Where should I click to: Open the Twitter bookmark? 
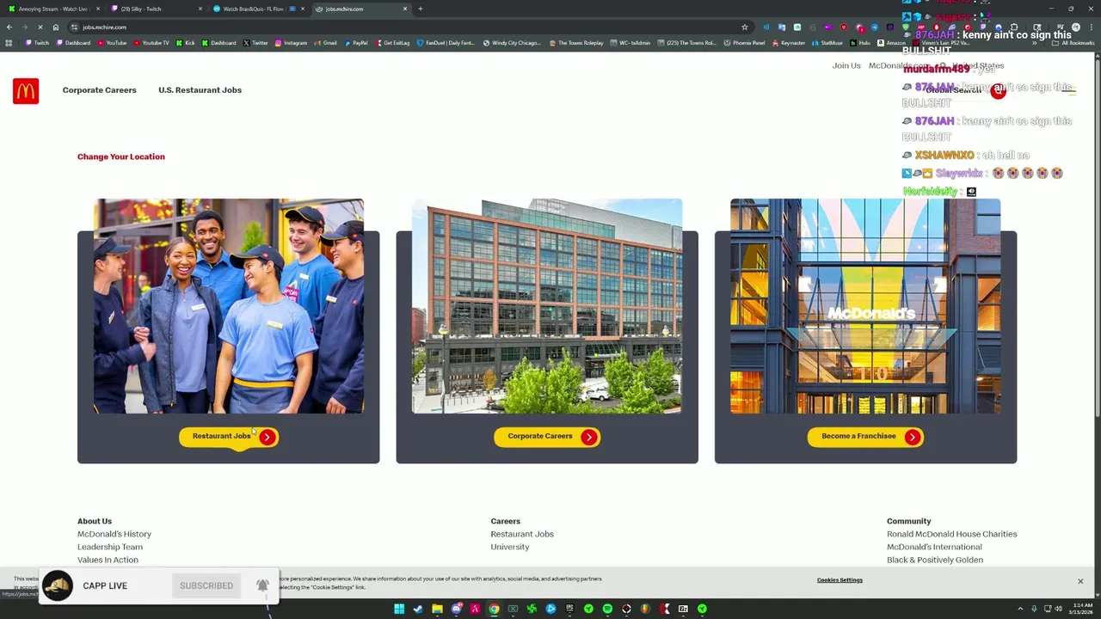click(255, 43)
